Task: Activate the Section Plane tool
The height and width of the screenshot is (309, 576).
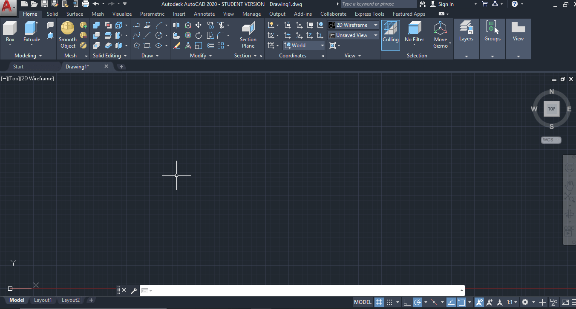Action: pos(248,35)
